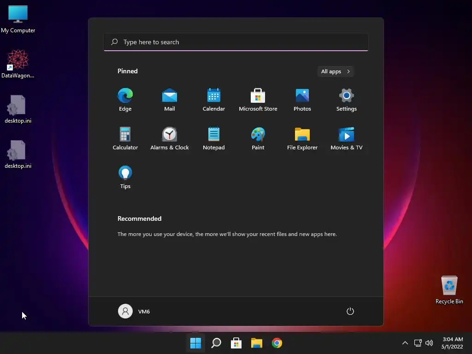Select the upper desktop.ini file
The width and height of the screenshot is (472, 354).
coord(18,109)
